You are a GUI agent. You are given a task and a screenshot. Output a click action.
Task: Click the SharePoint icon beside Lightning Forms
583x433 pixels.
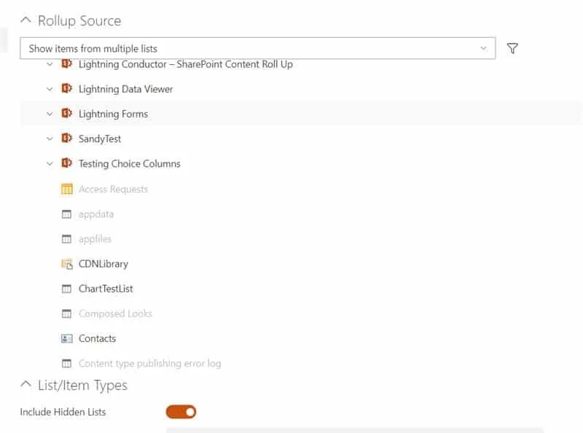click(x=67, y=114)
